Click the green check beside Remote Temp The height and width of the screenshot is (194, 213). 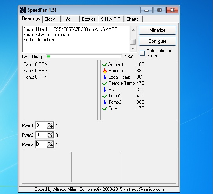105,83
